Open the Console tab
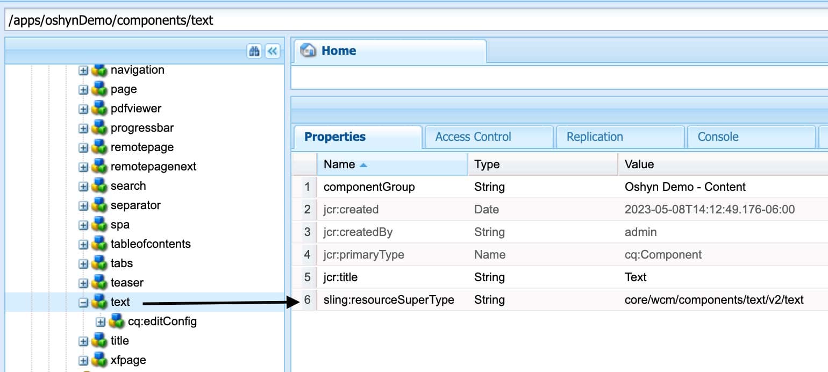Image resolution: width=828 pixels, height=372 pixels. 718,137
